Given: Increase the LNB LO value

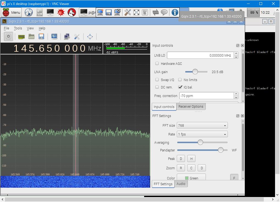Looking at the screenshot, I should point(236,54).
